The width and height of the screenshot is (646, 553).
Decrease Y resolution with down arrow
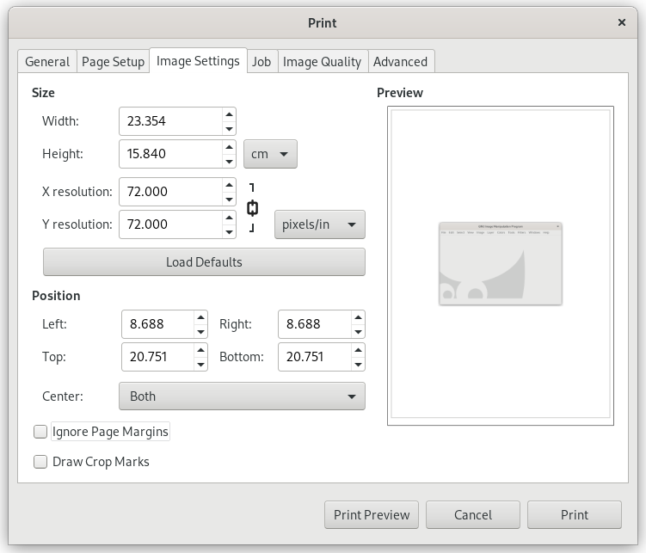tap(229, 232)
